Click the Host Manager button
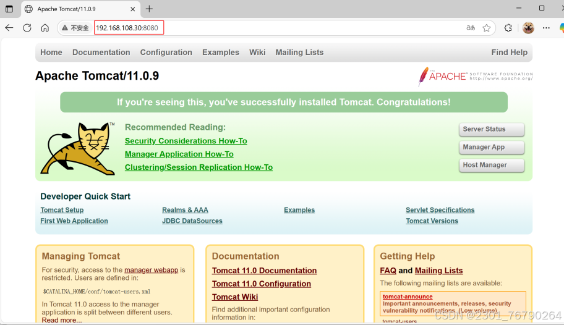564x325 pixels. [x=492, y=166]
